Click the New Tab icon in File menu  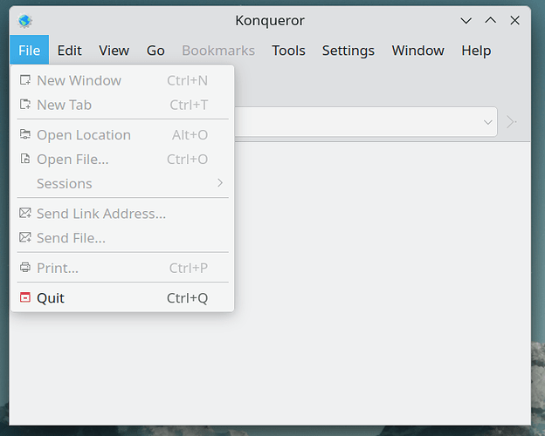[25, 105]
